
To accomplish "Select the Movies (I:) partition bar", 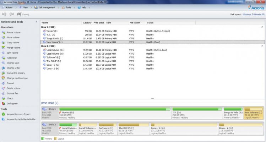I will tap(115, 109).
